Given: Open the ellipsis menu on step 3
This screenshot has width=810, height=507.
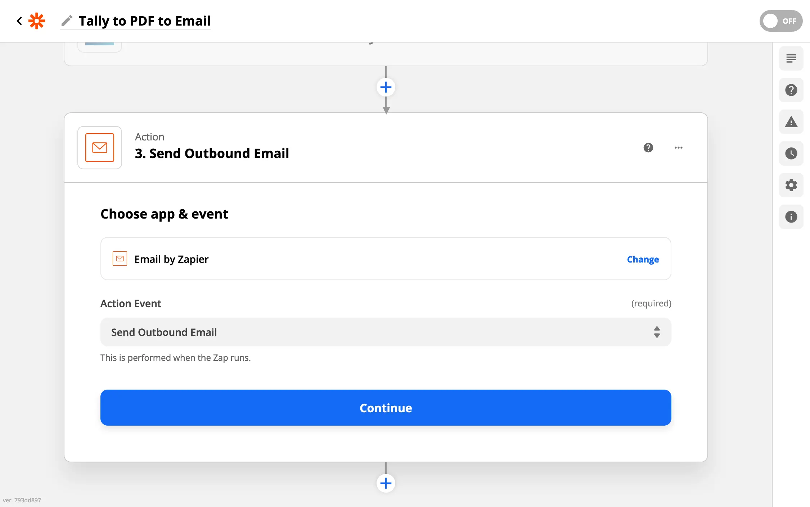Looking at the screenshot, I should click(678, 148).
